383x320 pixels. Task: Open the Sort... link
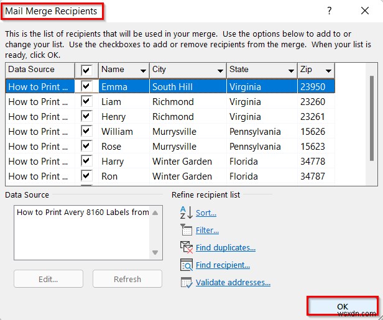(206, 213)
